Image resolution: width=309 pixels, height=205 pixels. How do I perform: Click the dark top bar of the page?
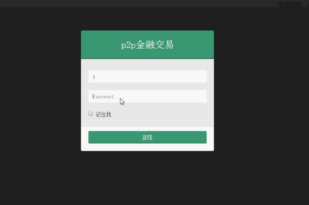tap(138, 3)
